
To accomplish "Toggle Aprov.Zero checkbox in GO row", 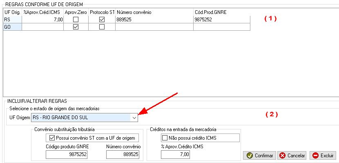I will coord(76,27).
